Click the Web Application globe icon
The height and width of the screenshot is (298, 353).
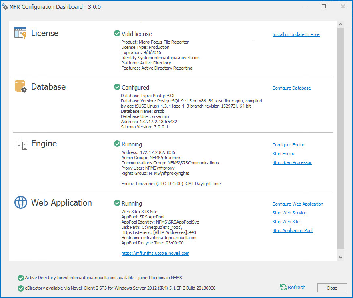[20, 202]
